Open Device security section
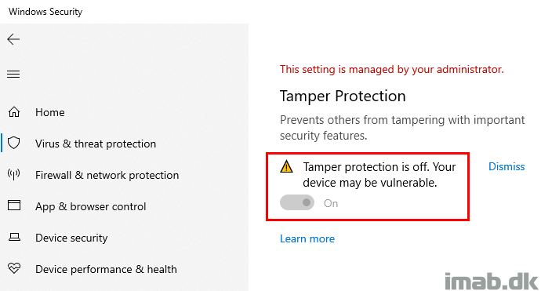This screenshot has width=541, height=291. point(71,238)
